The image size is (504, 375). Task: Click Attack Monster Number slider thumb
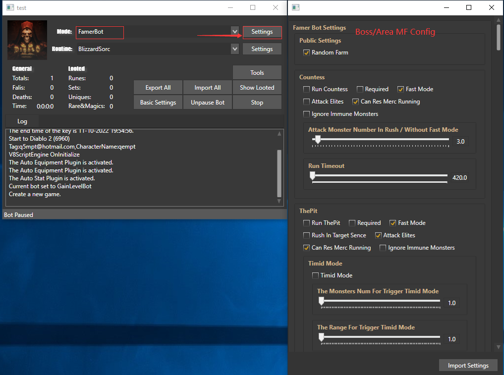pos(318,140)
